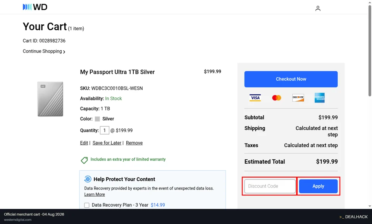Image resolution: width=372 pixels, height=224 pixels.
Task: Click the WD logo
Action: [x=35, y=7]
